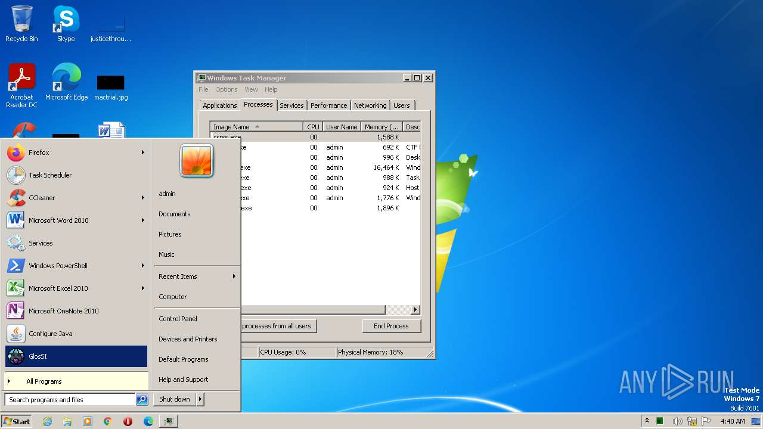The height and width of the screenshot is (429, 763).
Task: Open File Explorer from the taskbar
Action: [67, 421]
